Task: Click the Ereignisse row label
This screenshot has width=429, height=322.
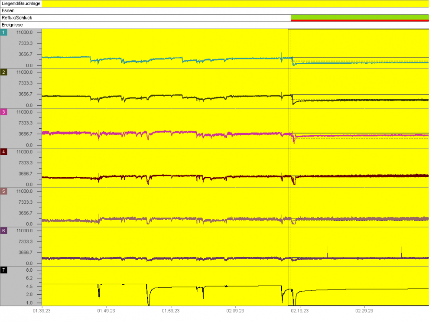Action: pyautogui.click(x=13, y=25)
